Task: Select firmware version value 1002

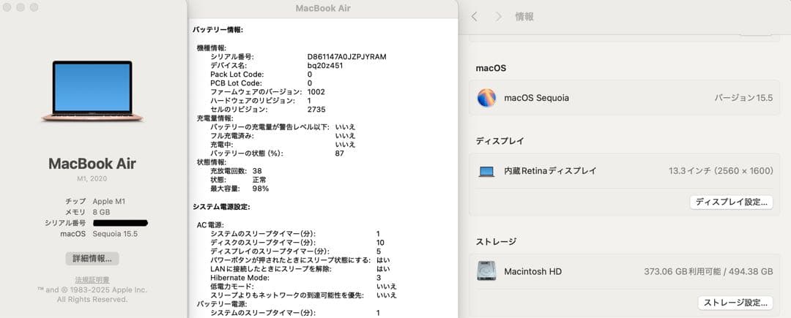Action: point(316,92)
